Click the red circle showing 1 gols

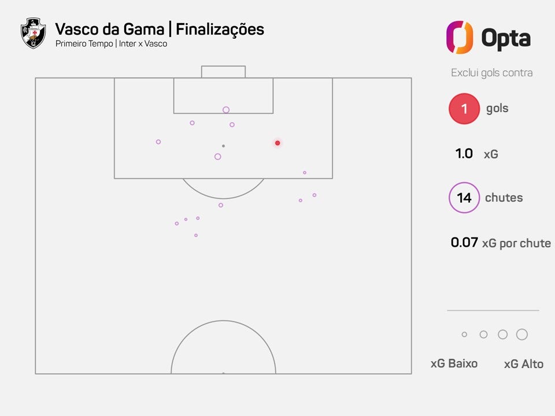click(464, 109)
